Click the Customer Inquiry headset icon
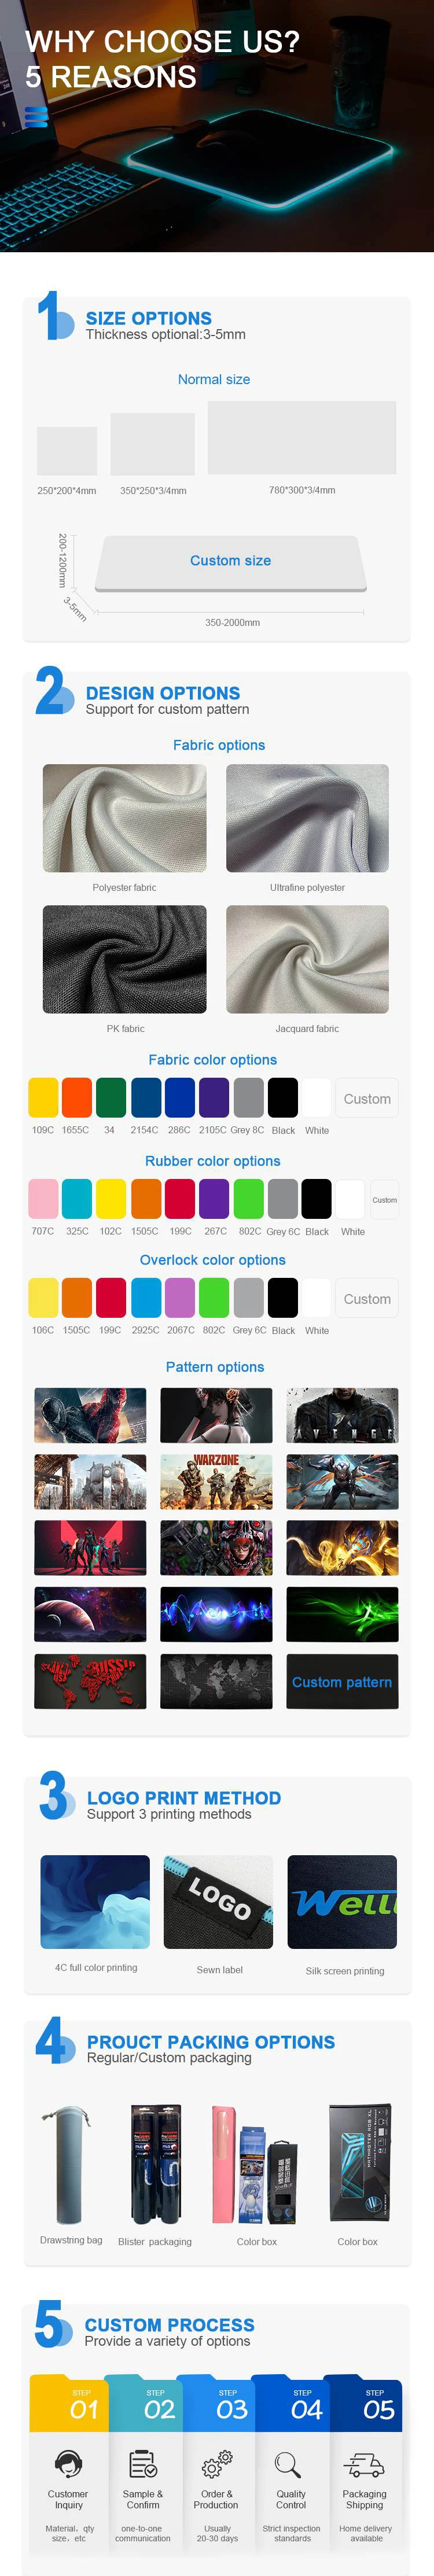 point(68,2463)
